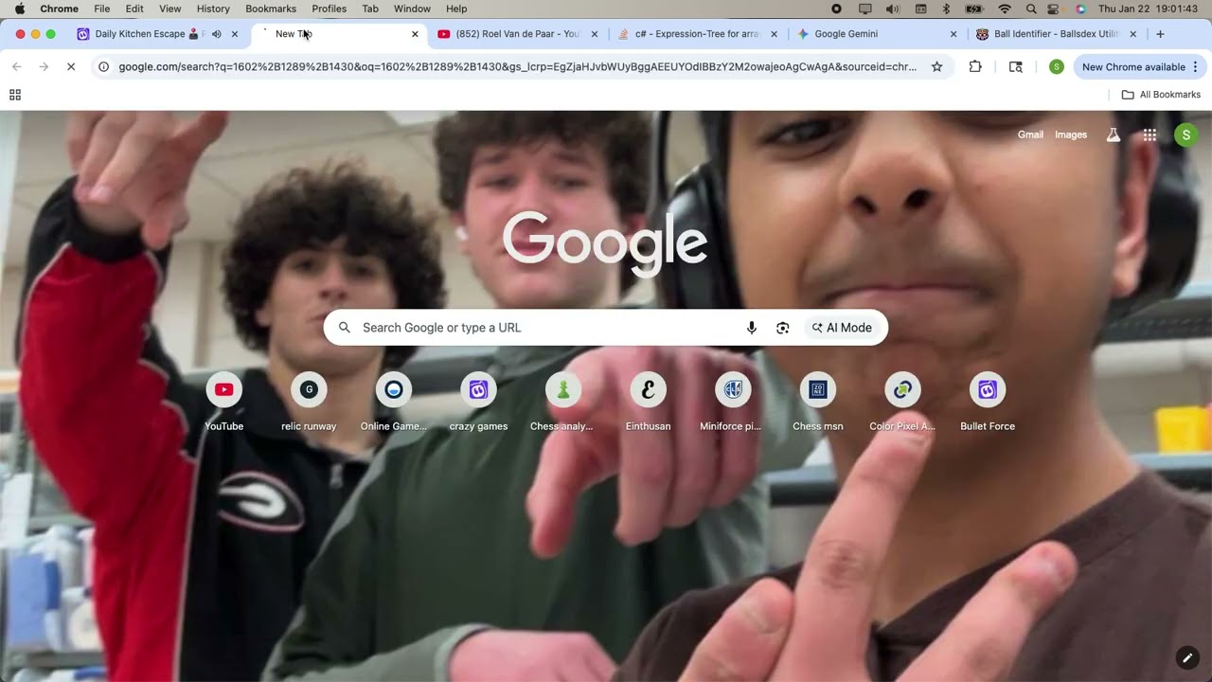Image resolution: width=1212 pixels, height=682 pixels.
Task: Open the Gmail link
Action: [1030, 135]
